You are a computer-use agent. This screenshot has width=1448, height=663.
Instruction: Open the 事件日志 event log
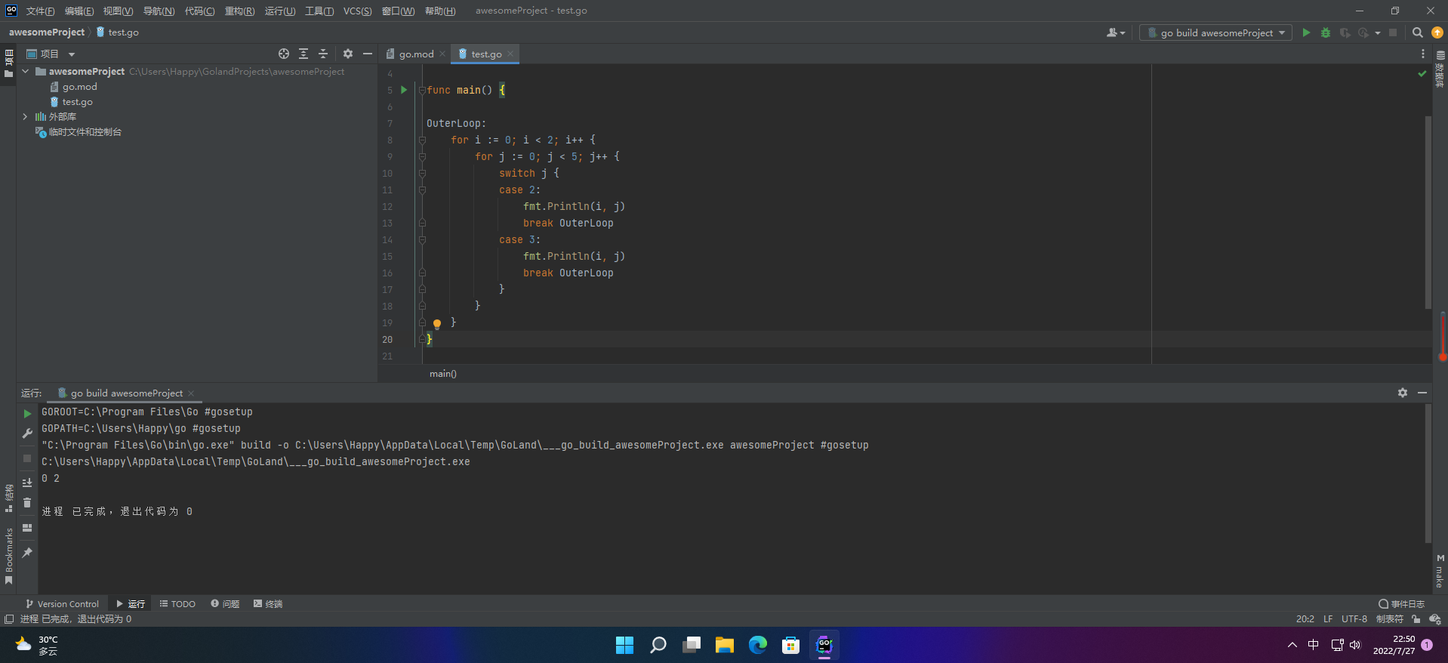[x=1401, y=603]
